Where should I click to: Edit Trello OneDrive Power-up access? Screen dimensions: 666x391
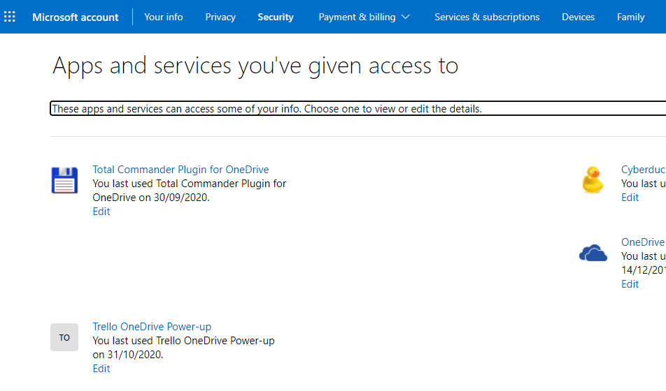click(x=101, y=369)
